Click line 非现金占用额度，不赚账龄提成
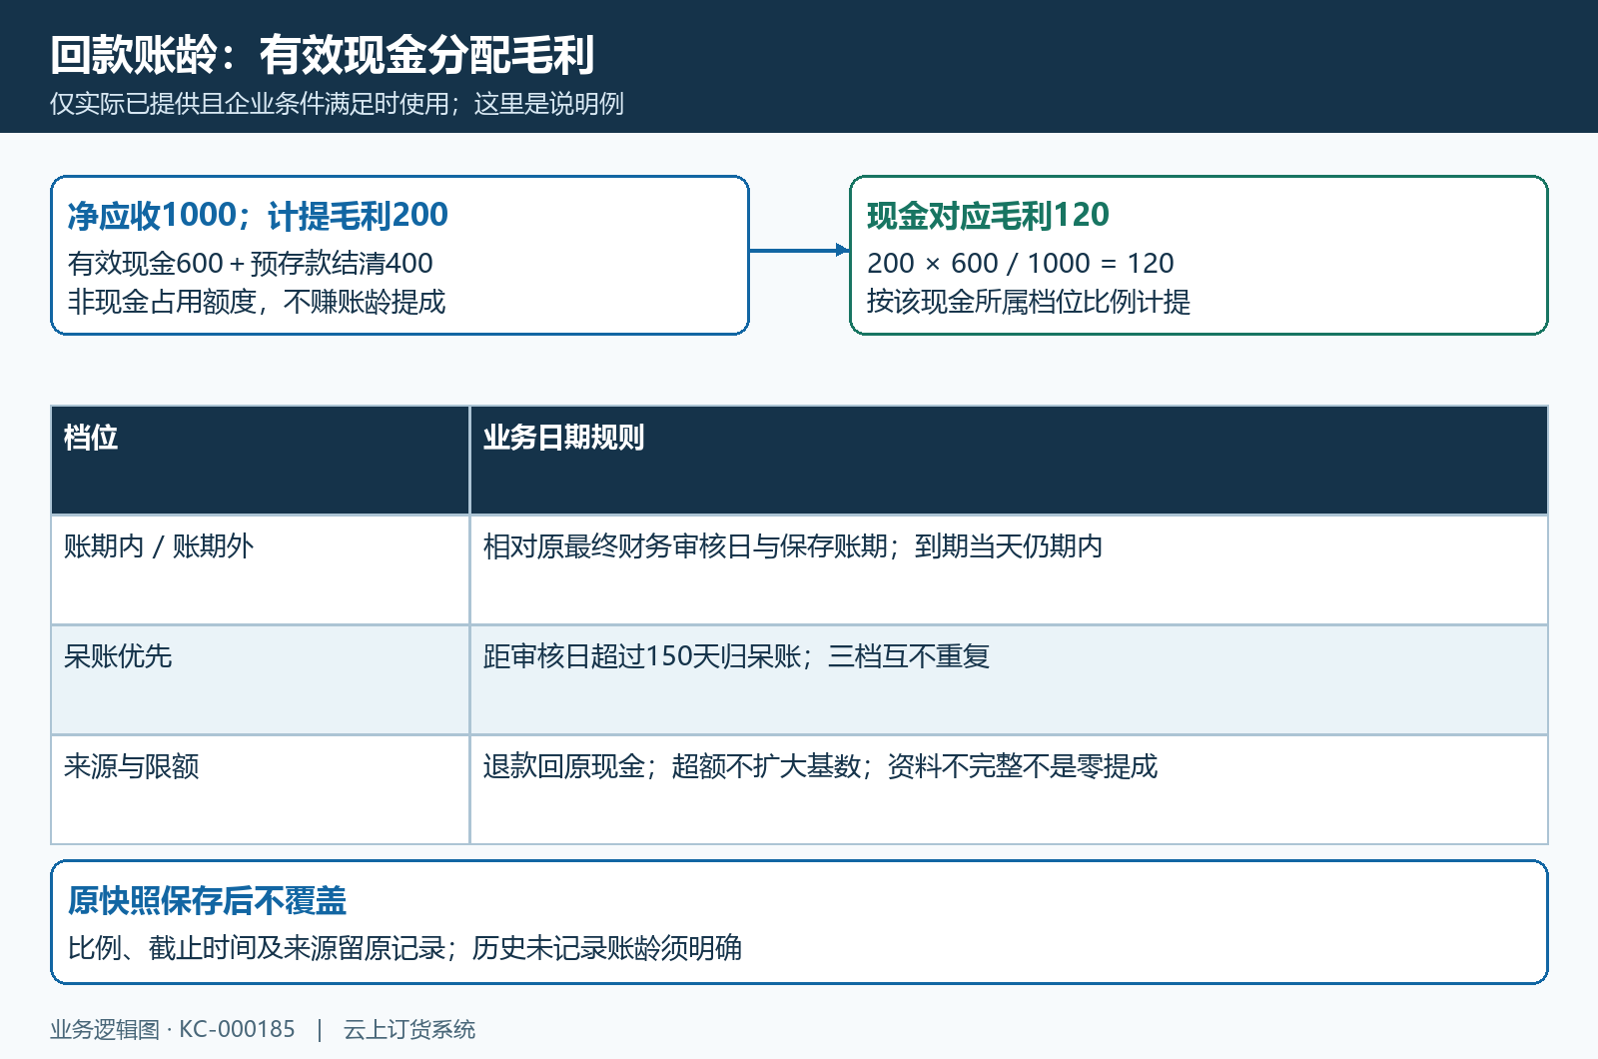The width and height of the screenshot is (1598, 1059). pyautogui.click(x=257, y=302)
